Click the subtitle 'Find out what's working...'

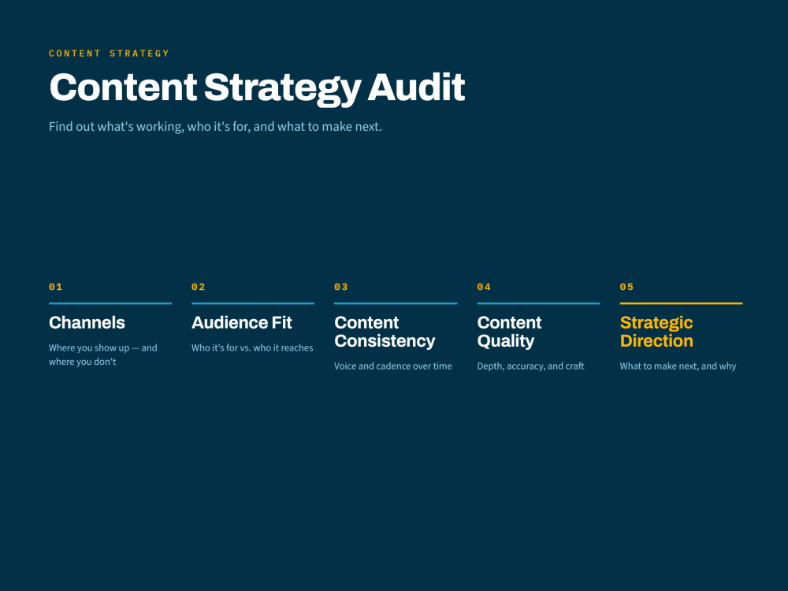(215, 127)
